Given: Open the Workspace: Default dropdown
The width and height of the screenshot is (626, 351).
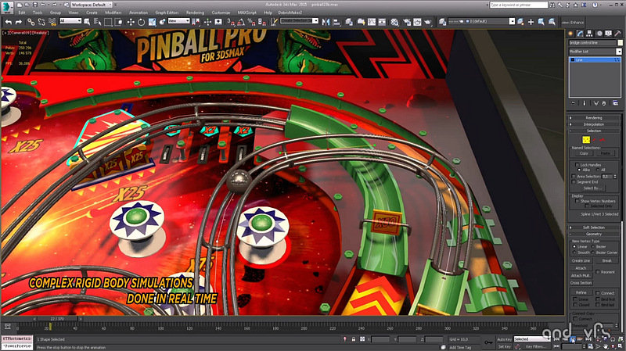Looking at the screenshot, I should 91,5.
